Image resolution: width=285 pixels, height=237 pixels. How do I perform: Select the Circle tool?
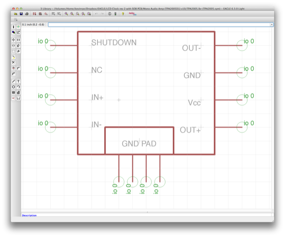[x=13, y=87]
